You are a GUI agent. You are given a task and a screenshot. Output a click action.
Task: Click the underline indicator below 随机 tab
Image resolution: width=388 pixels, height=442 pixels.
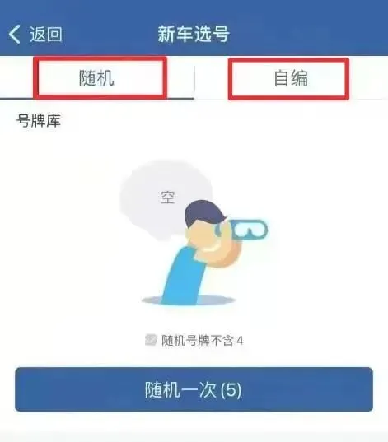[96, 99]
